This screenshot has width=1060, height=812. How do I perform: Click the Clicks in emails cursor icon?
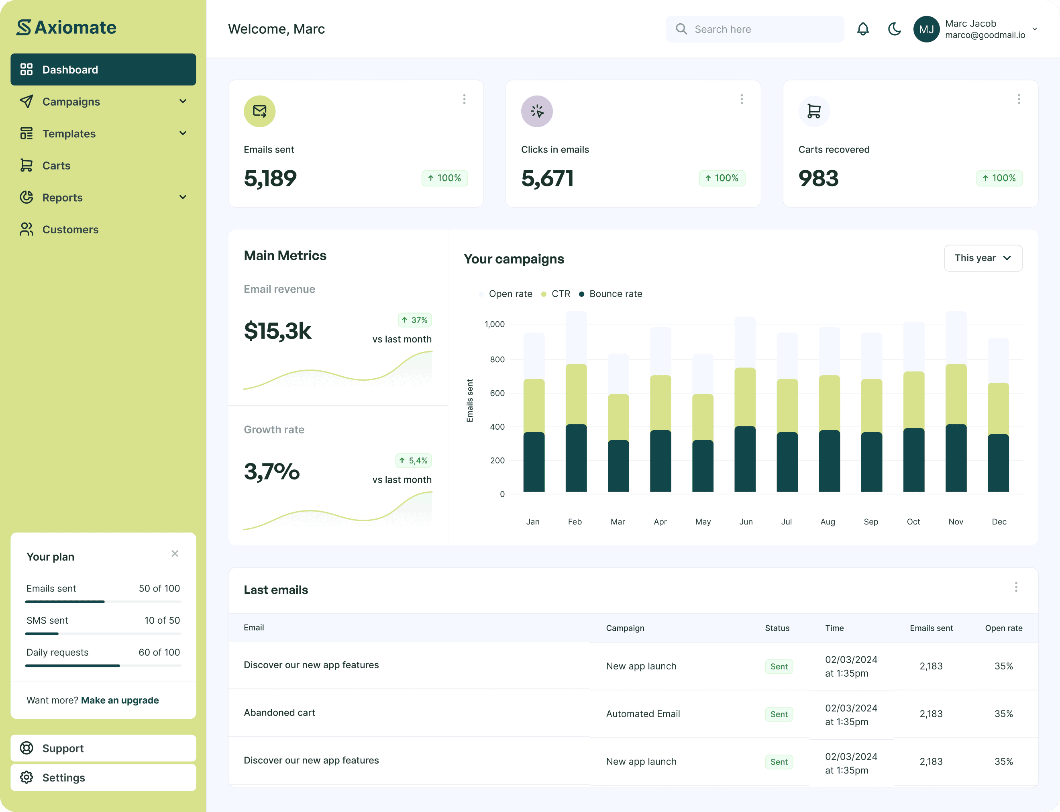pos(537,111)
